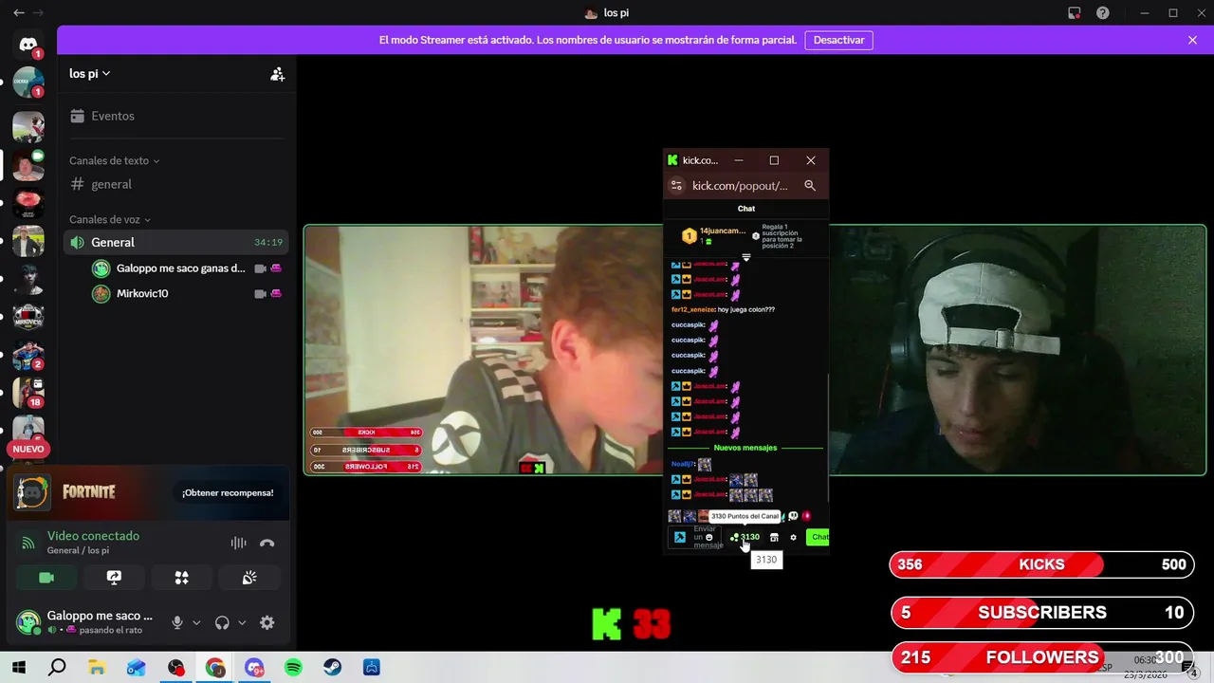Click the Kick channel points 3130 button
The width and height of the screenshot is (1214, 683).
click(x=745, y=537)
